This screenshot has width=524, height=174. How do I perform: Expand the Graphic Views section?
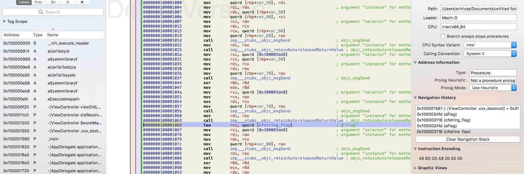[x=415, y=168]
